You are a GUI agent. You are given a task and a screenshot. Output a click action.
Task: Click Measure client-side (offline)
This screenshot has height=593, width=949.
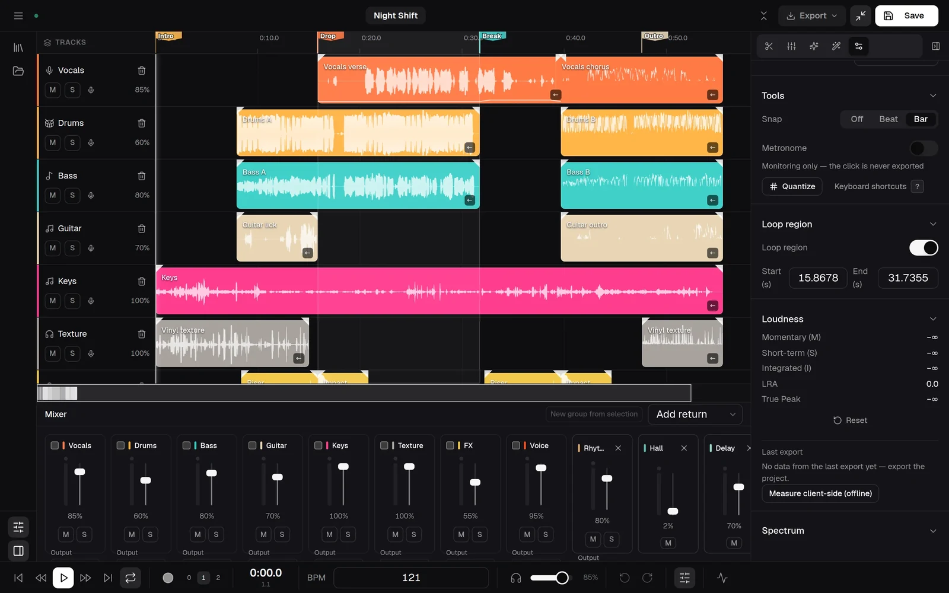pos(820,493)
